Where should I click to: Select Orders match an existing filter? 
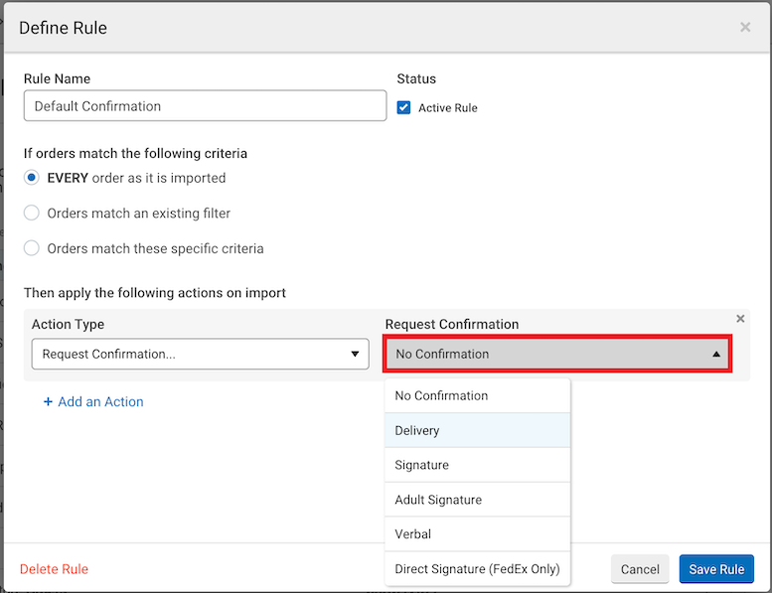(x=32, y=214)
